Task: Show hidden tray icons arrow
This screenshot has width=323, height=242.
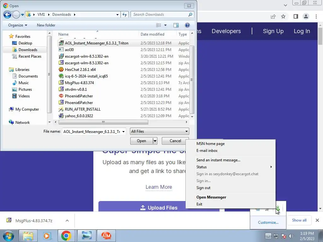Action: [x=268, y=236]
